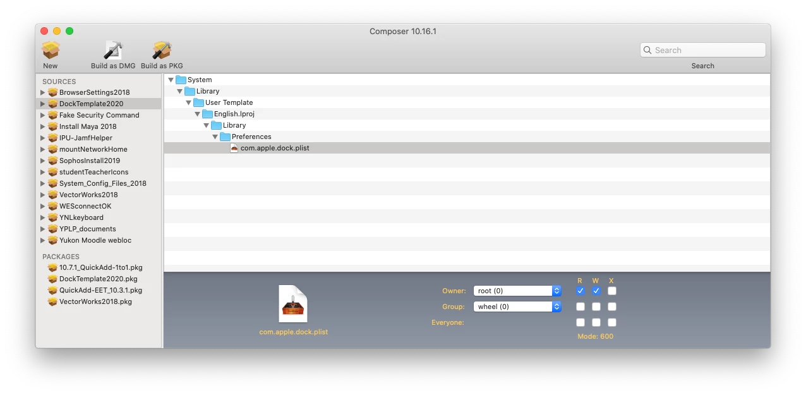Select the English.lproj tree row
The image size is (806, 395).
click(467, 114)
